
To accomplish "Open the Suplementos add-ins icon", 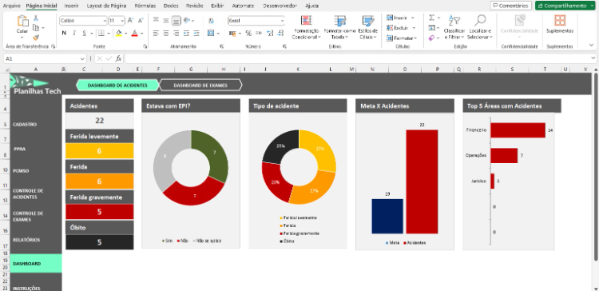I will pyautogui.click(x=560, y=21).
